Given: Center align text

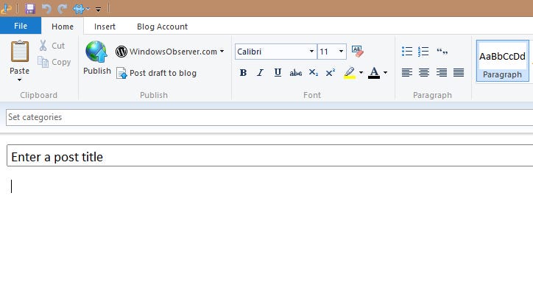Looking at the screenshot, I should point(424,72).
